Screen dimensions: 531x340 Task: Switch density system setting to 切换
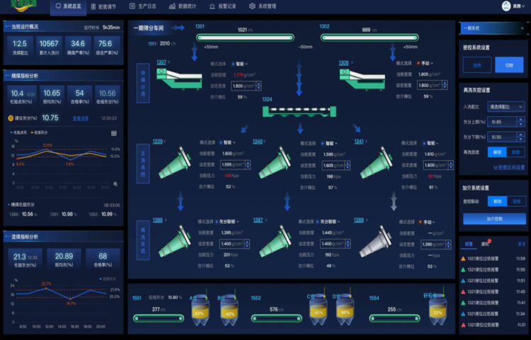tap(510, 65)
